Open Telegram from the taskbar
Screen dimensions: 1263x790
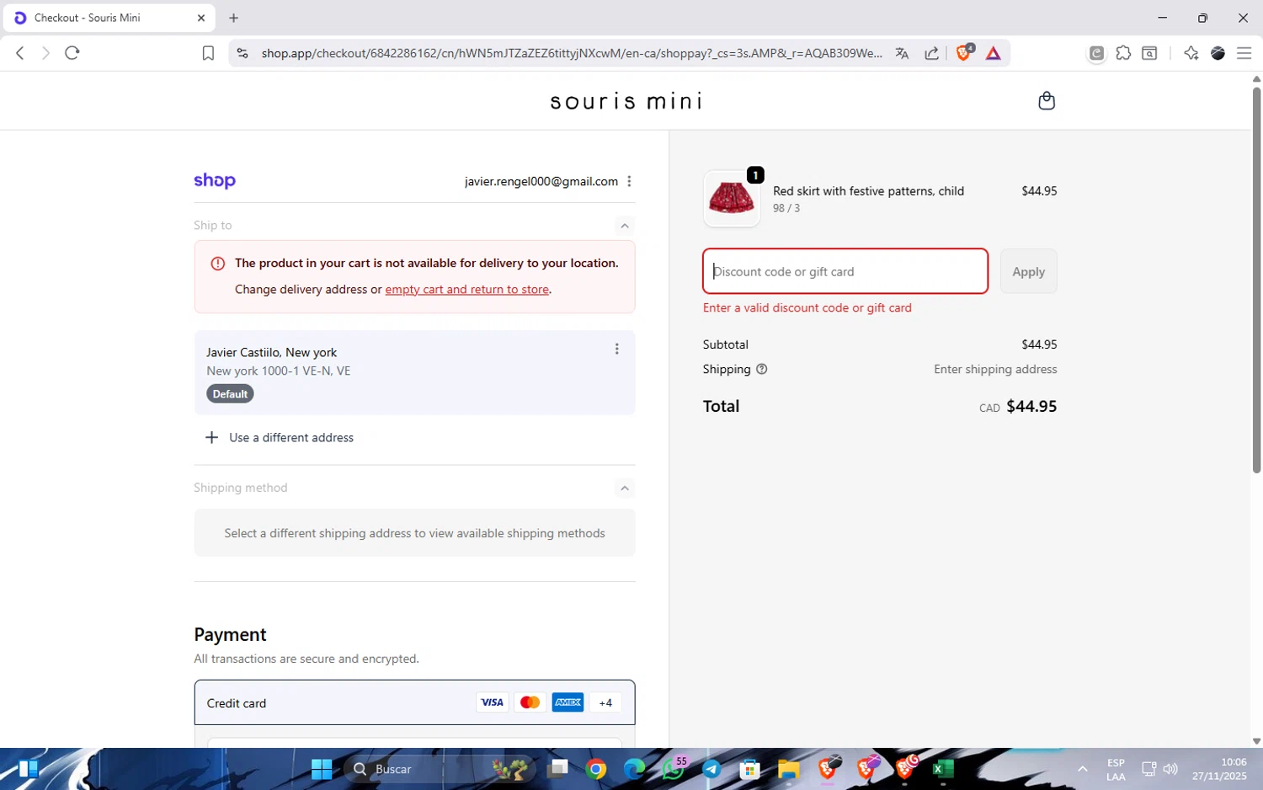coord(711,769)
